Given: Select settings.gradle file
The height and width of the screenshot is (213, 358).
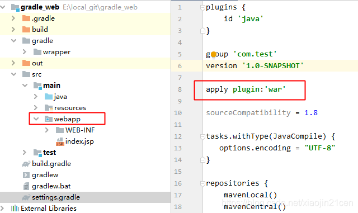Looking at the screenshot, I should coord(56,197).
